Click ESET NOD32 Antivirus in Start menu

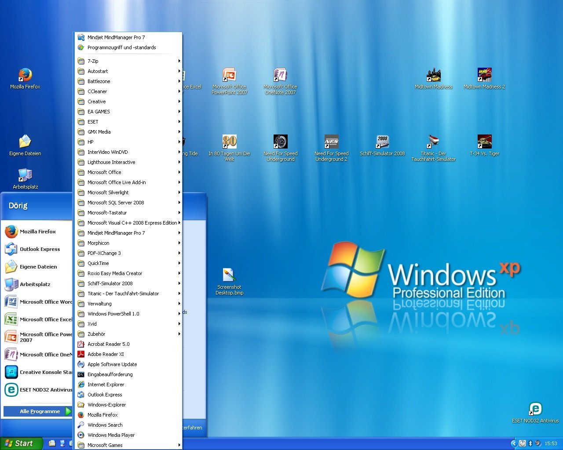tap(37, 390)
